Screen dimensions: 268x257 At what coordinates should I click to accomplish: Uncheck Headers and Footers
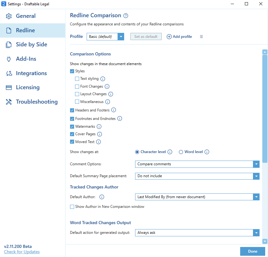[x=72, y=111]
